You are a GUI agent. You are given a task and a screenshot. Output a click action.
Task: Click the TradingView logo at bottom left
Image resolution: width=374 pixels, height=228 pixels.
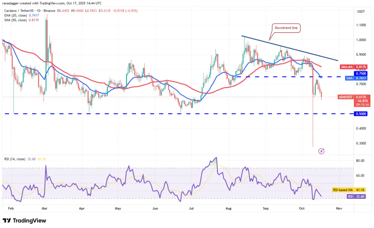pyautogui.click(x=24, y=220)
